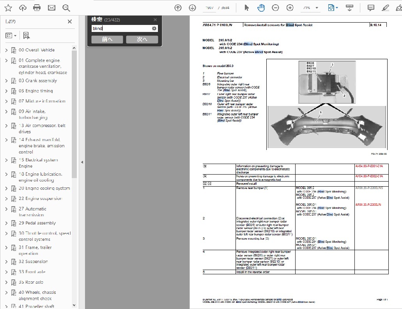Go to next page down arrow
The height and width of the screenshot is (309, 402).
point(192,8)
